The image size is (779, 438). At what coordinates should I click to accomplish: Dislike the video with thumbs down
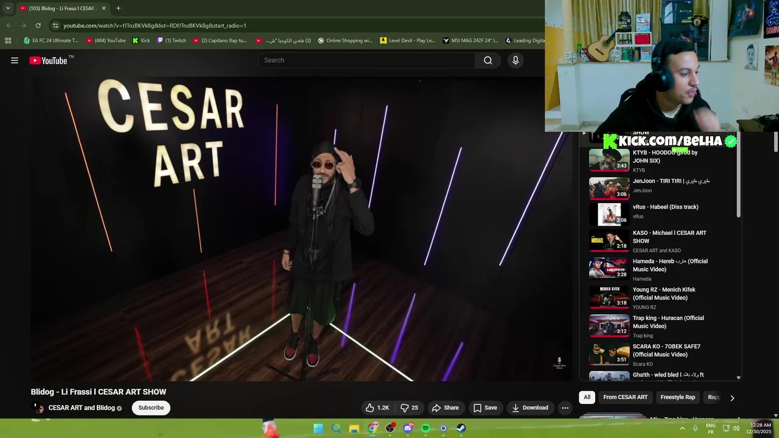coord(410,408)
